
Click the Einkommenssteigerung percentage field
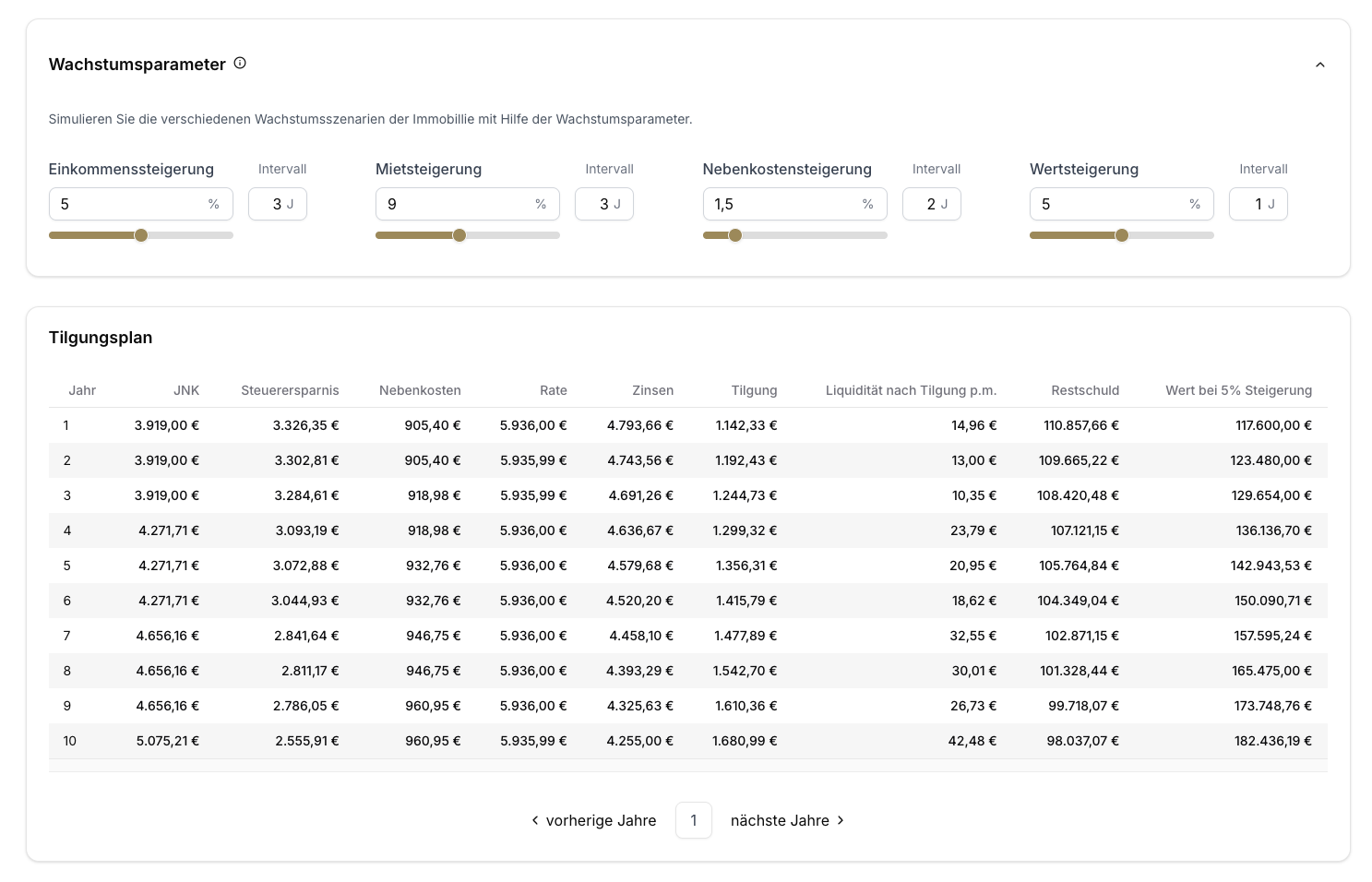coord(129,204)
